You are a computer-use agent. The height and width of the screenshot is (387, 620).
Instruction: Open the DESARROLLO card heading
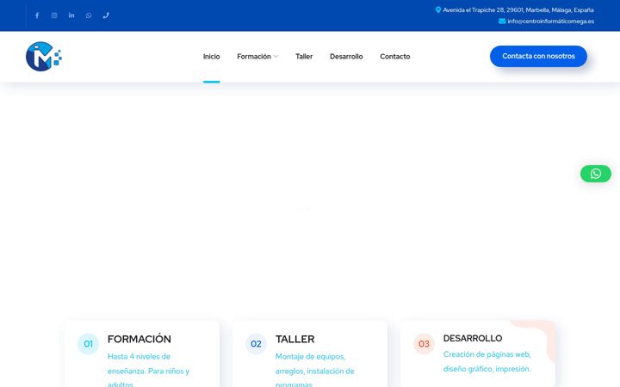point(473,338)
